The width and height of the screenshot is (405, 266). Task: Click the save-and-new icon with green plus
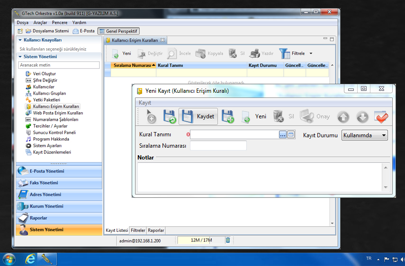click(228, 116)
